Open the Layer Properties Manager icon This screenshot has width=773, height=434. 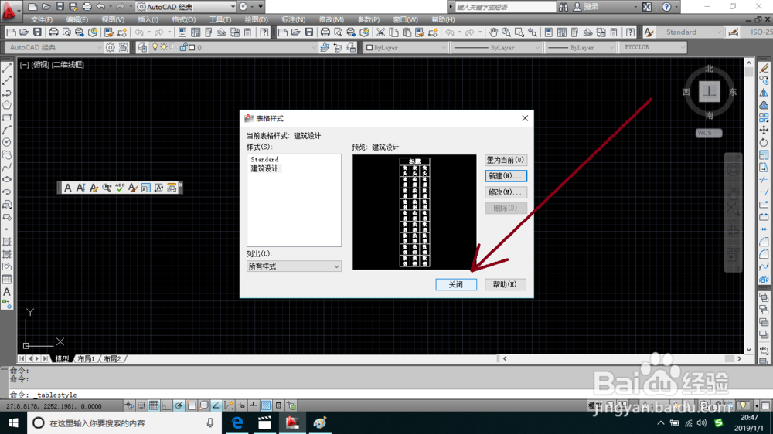[142, 47]
